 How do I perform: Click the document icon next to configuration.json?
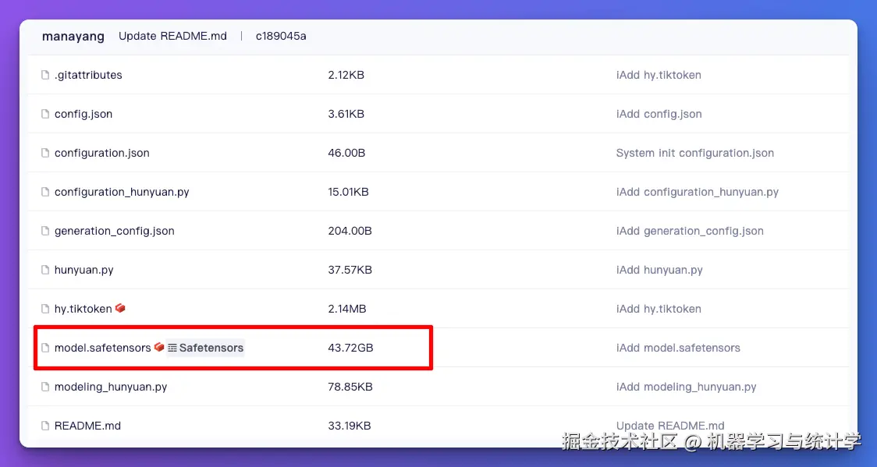click(44, 153)
